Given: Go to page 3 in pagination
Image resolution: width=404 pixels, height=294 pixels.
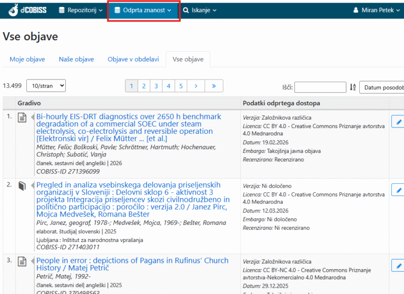Looking at the screenshot, I should coord(156,86).
